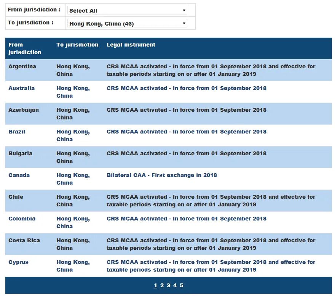The height and width of the screenshot is (296, 335).
Task: Select the Chile jurisdiction entry
Action: [x=16, y=197]
